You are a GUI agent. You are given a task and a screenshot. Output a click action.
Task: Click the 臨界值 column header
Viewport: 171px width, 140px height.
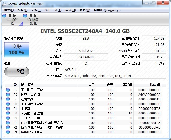(x=124, y=84)
